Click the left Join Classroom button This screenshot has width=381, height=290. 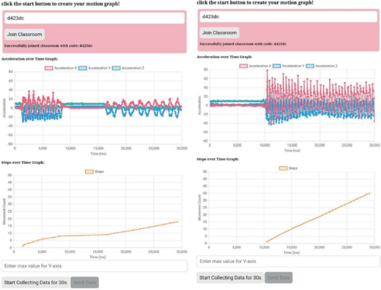click(24, 34)
